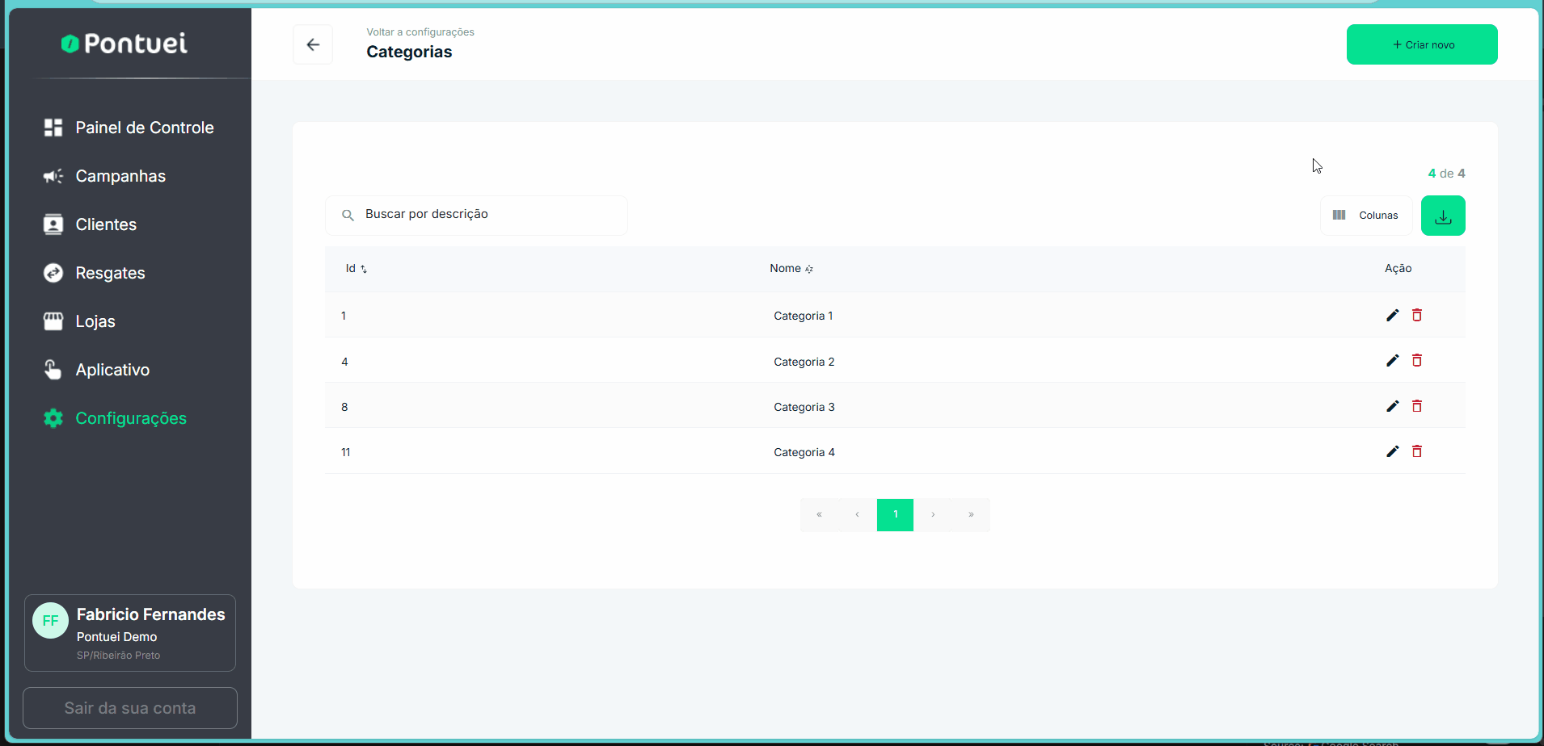
Task: Edit Categoria 3 with pencil icon
Action: coord(1392,406)
